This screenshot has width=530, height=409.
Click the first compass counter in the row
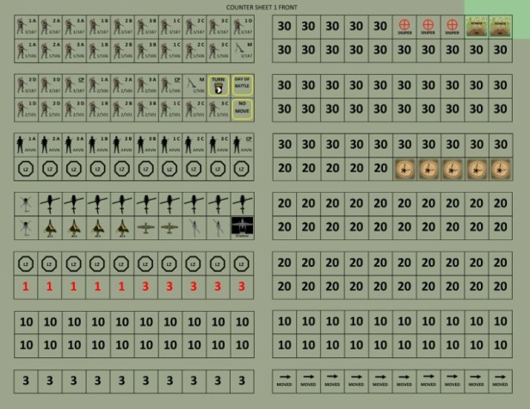[x=405, y=169]
